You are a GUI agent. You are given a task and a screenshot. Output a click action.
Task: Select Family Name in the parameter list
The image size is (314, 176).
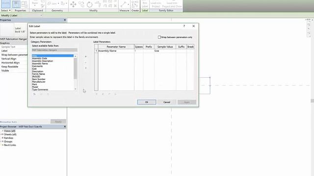click(38, 74)
